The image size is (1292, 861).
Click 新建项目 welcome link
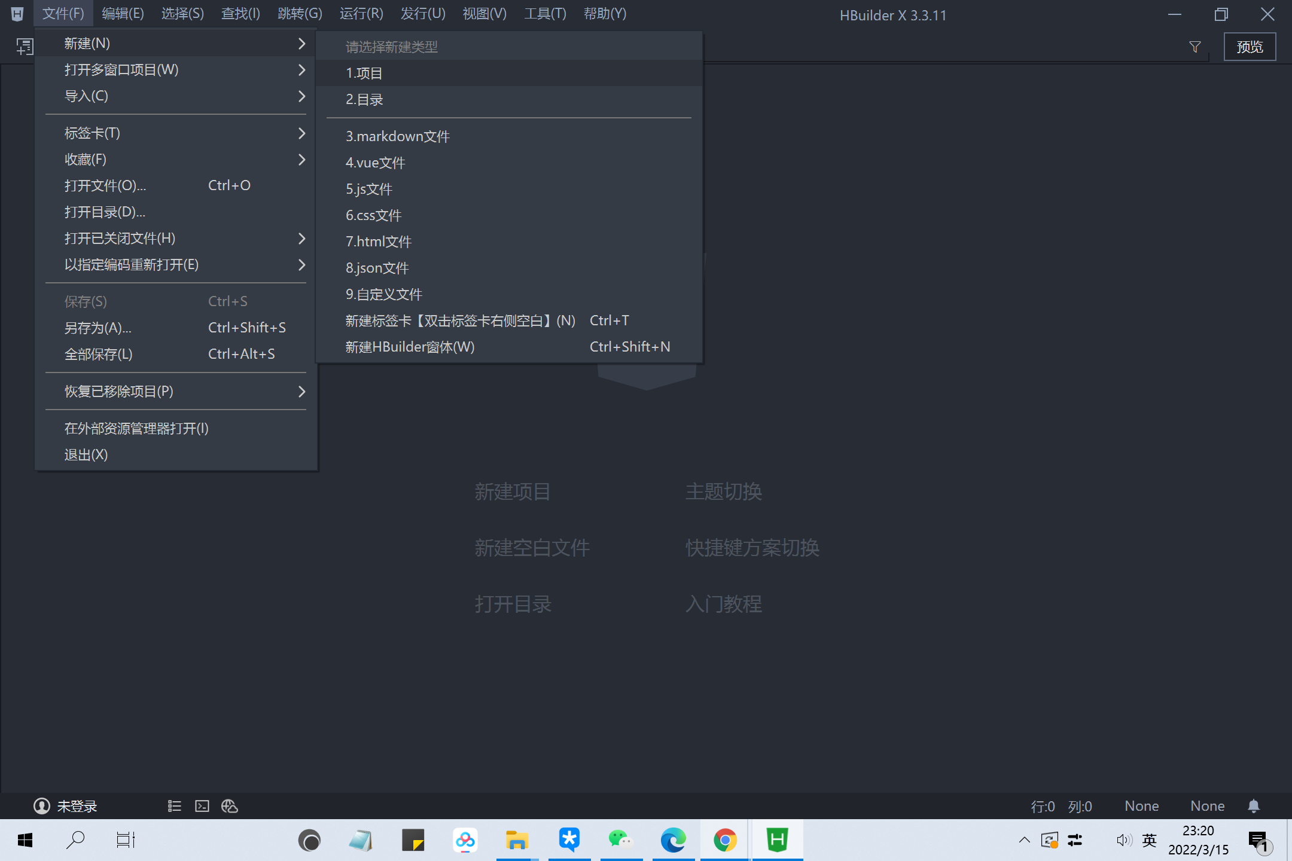click(x=513, y=491)
